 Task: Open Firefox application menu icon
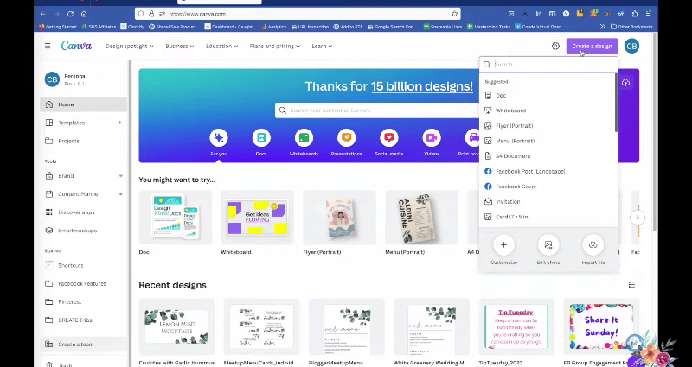(x=648, y=14)
